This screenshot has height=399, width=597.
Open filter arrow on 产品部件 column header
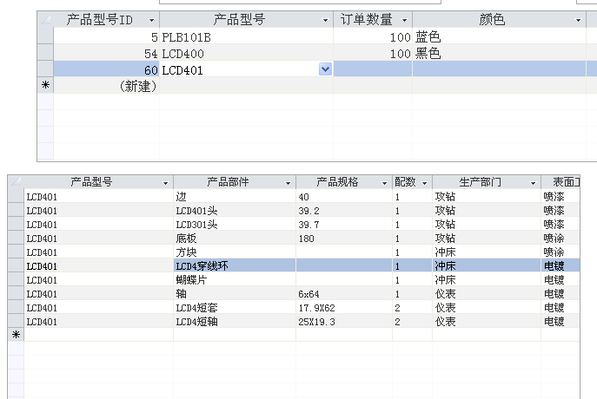(x=288, y=183)
